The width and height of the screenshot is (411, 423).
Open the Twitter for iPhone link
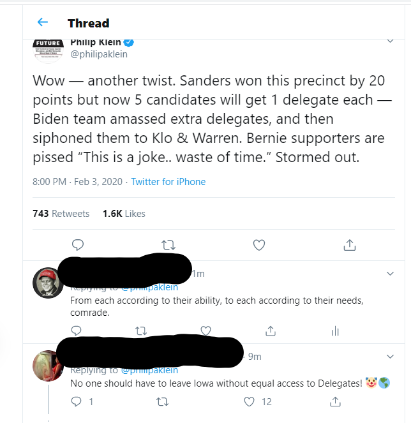point(168,182)
